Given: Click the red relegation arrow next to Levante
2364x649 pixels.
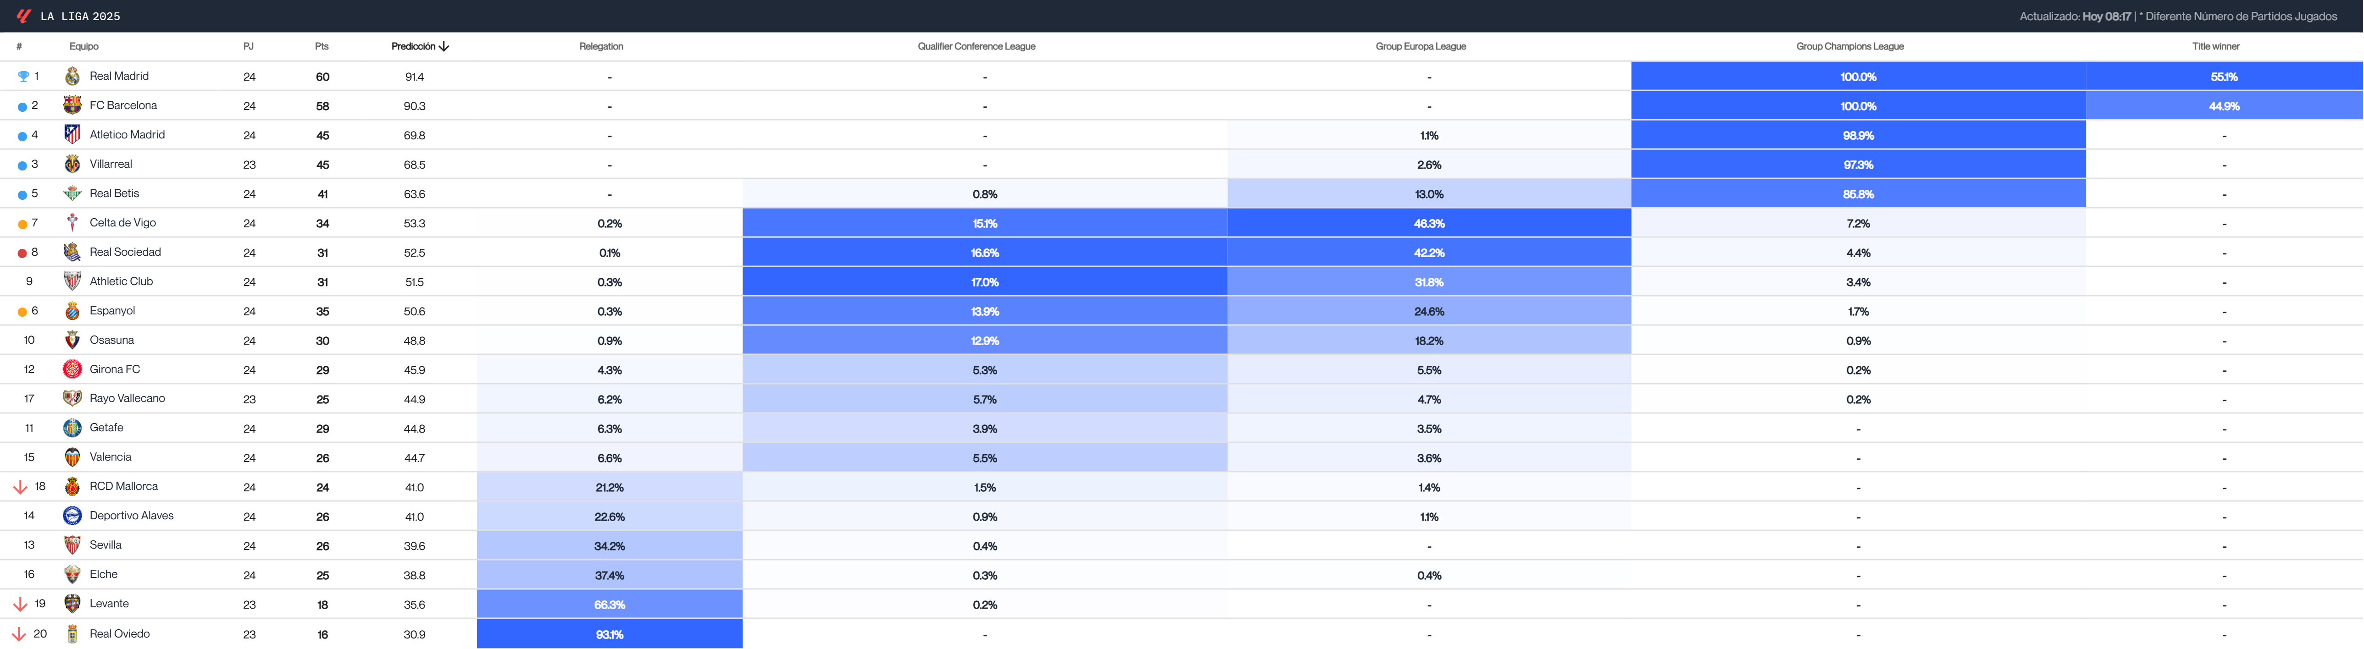Looking at the screenshot, I should 19,604.
